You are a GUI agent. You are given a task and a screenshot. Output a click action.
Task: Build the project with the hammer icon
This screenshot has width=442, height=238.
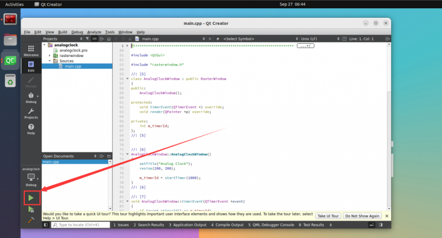pyautogui.click(x=31, y=220)
